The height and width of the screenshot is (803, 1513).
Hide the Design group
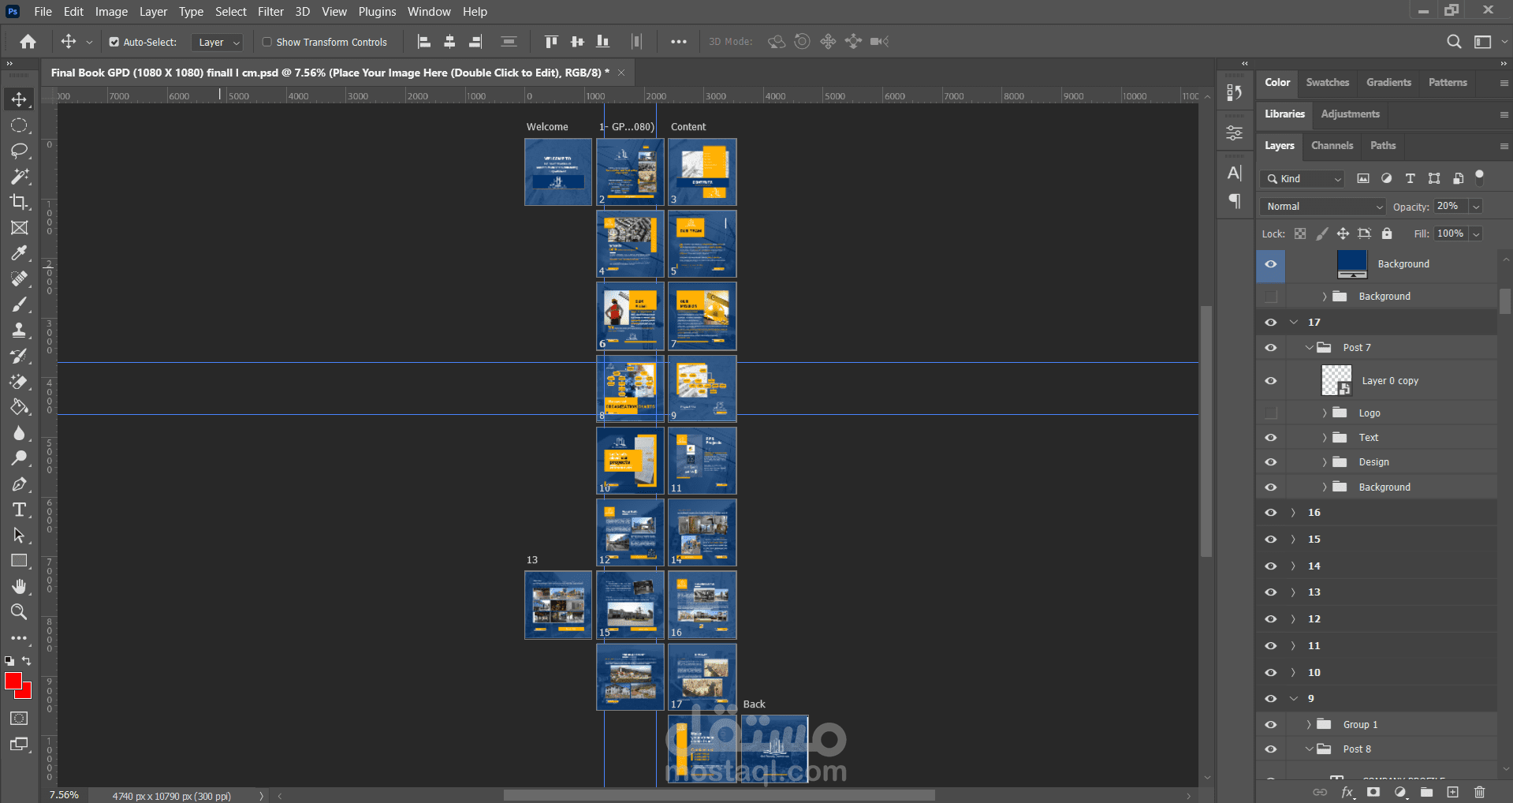1270,462
